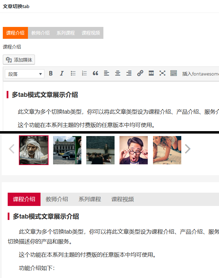The width and height of the screenshot is (219, 278).
Task: Align text left
Action: pyautogui.click(x=107, y=73)
